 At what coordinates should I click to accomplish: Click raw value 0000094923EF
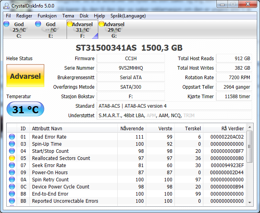[227, 165]
